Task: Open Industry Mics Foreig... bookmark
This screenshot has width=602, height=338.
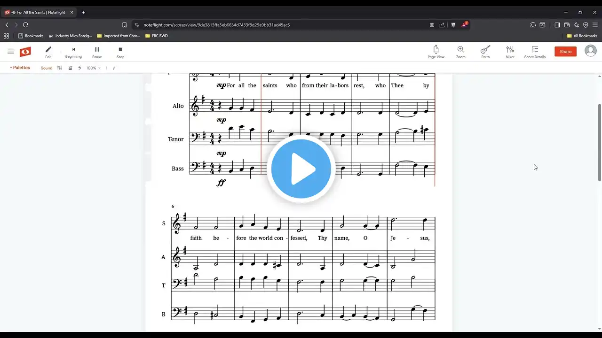Action: pyautogui.click(x=70, y=36)
